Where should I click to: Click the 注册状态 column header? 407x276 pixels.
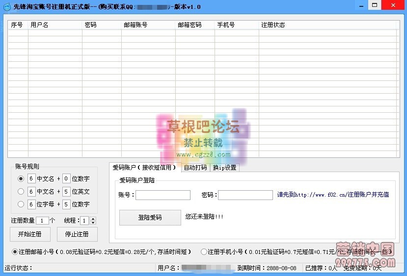tap(327, 25)
